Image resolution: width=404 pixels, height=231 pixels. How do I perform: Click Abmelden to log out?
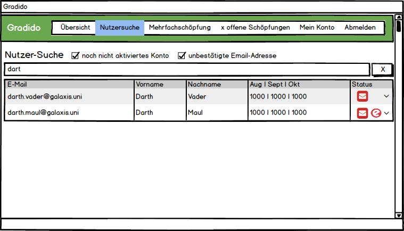click(360, 28)
